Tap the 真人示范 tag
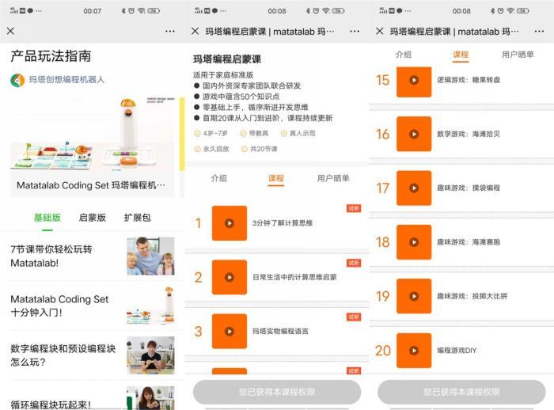 tap(298, 133)
